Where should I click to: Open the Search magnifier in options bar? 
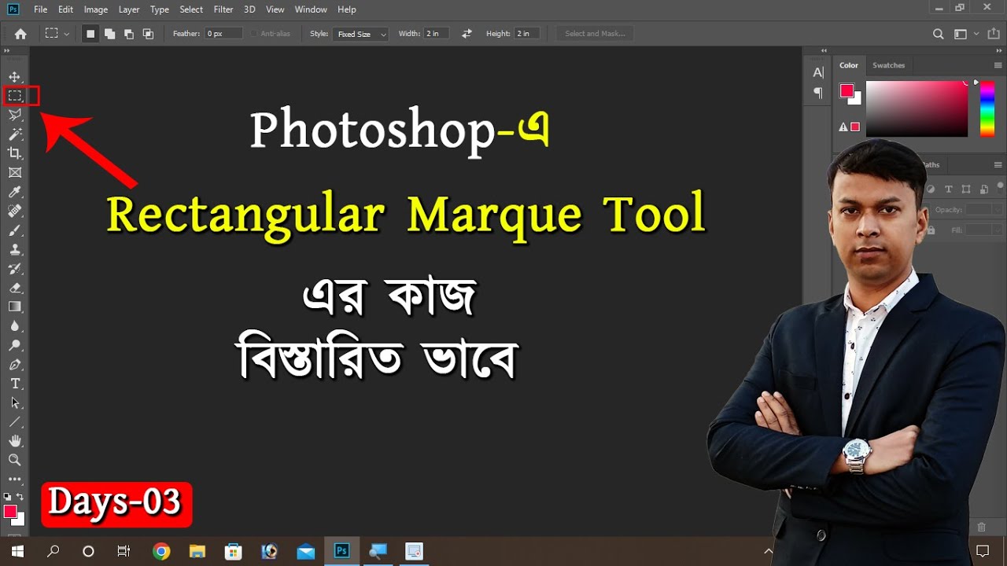pos(938,34)
